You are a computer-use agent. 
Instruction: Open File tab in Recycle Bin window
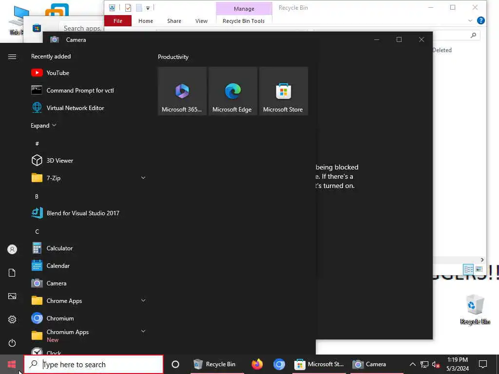(118, 20)
